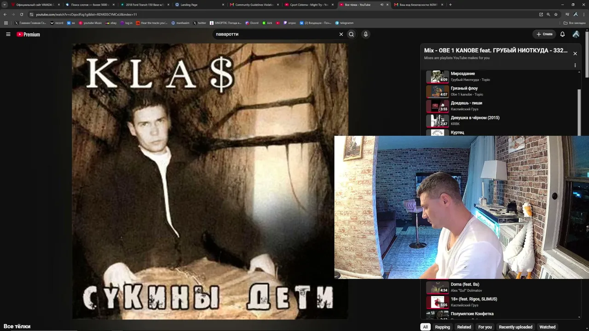This screenshot has width=589, height=331.
Task: Close the Mix playlist panel
Action: [x=575, y=53]
